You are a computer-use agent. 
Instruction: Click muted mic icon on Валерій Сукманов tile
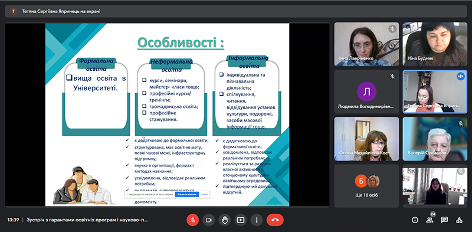click(x=460, y=123)
